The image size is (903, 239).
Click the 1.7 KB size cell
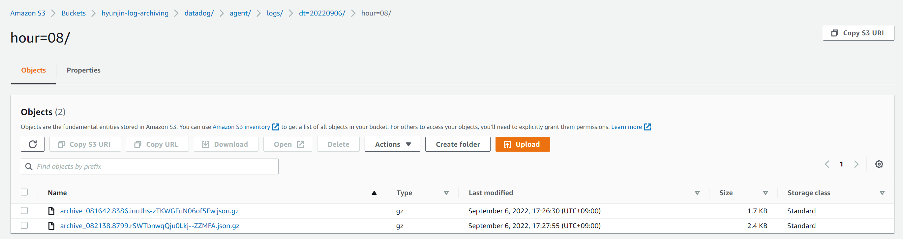pos(757,211)
